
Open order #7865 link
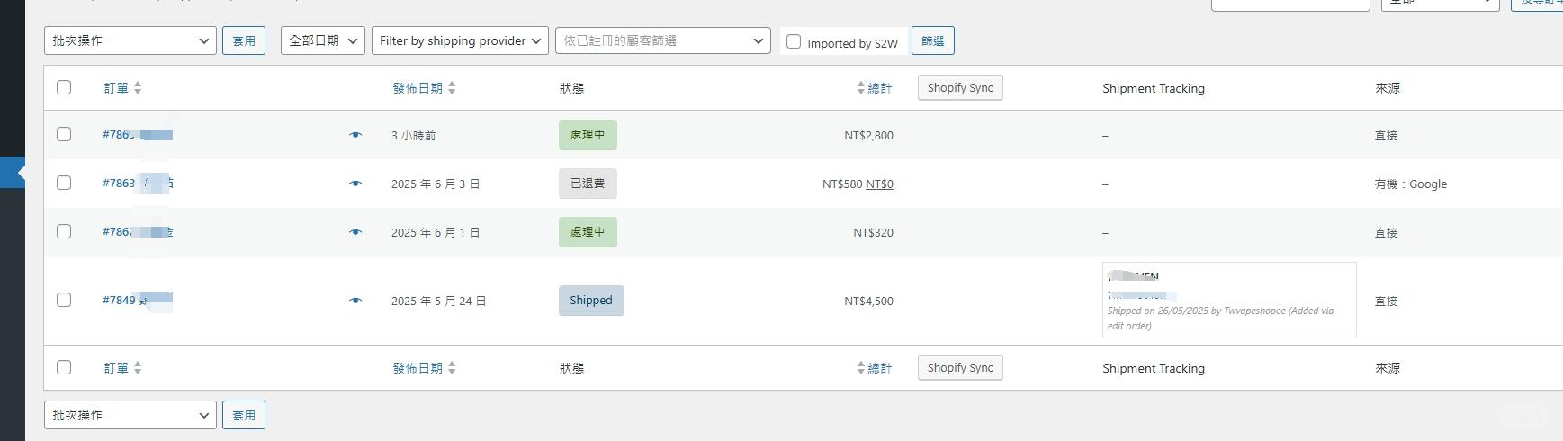(x=138, y=135)
